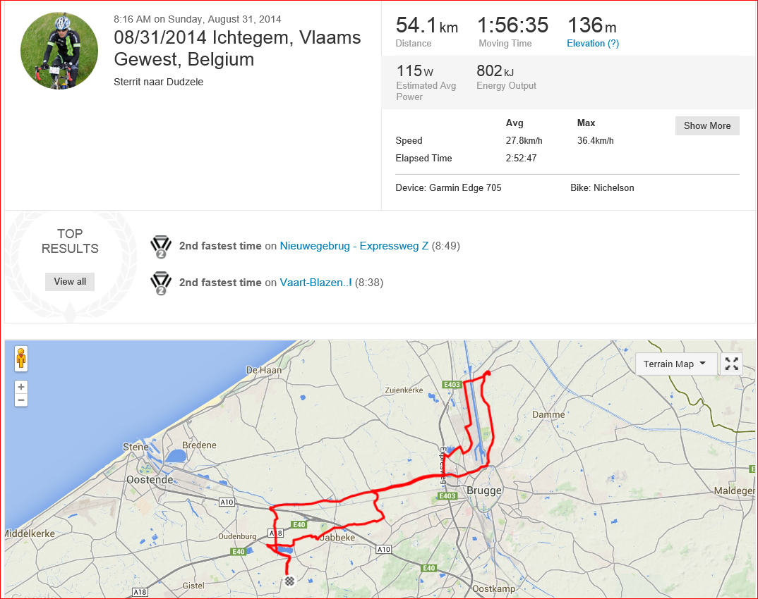
Task: Expand stats with Show More button
Action: click(x=706, y=125)
